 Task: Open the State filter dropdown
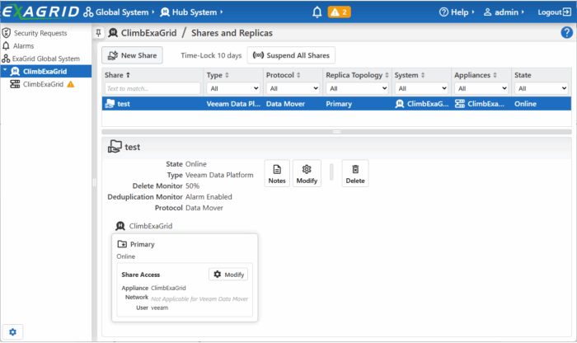[x=540, y=88]
